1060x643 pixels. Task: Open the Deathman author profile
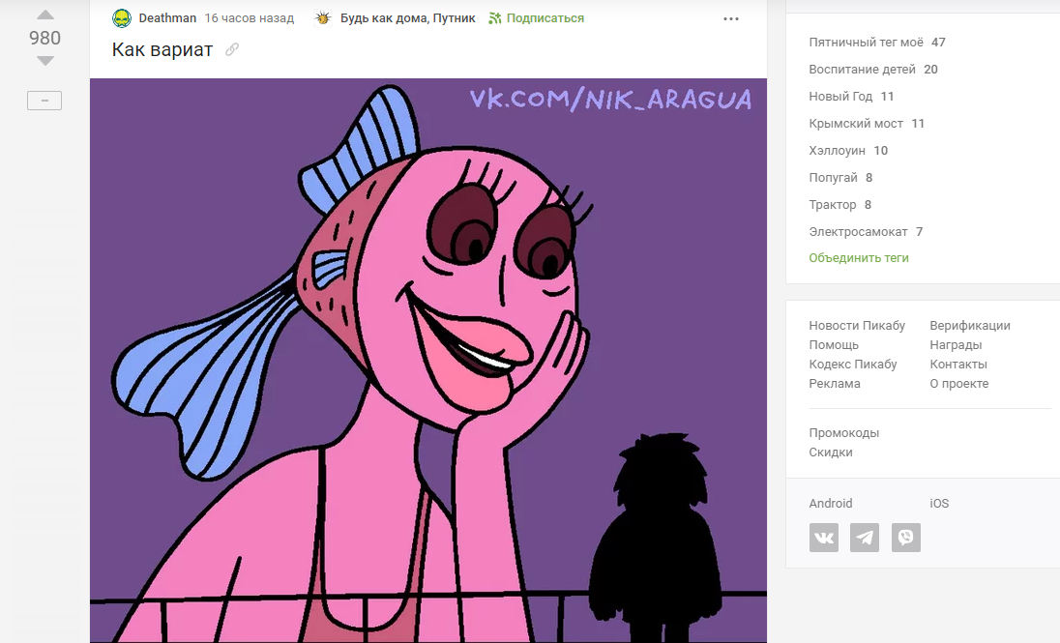[167, 18]
